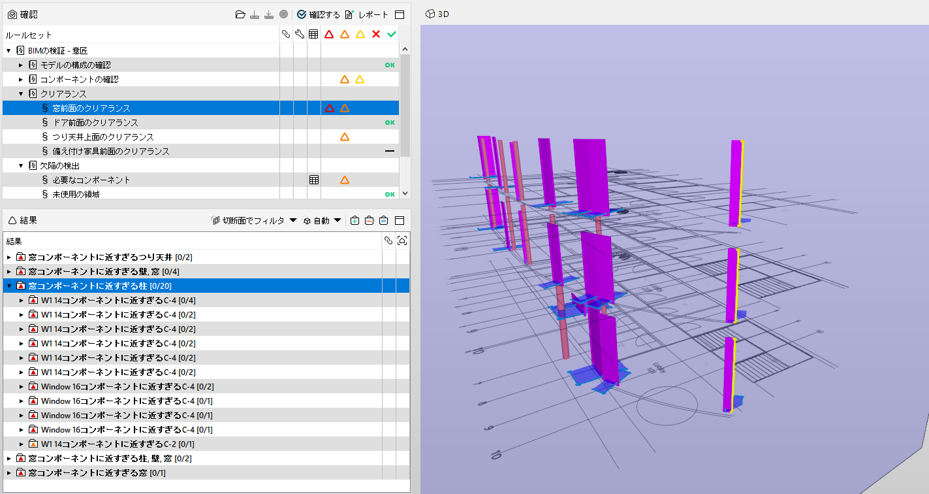Image resolution: width=929 pixels, height=494 pixels.
Task: Select the 3D view tab
Action: click(x=437, y=14)
